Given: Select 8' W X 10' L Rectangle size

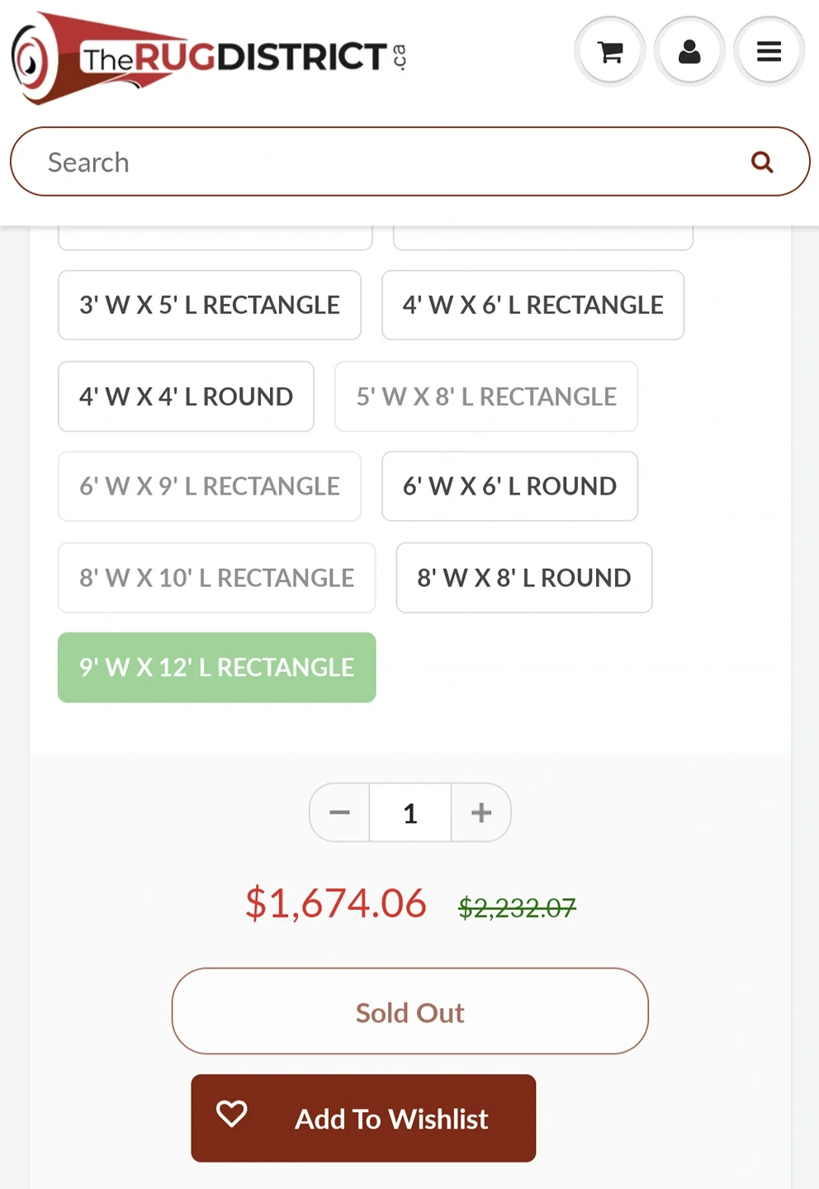Looking at the screenshot, I should 216,577.
